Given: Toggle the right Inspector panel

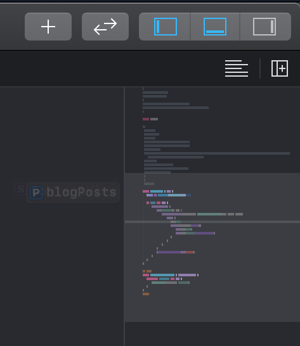Looking at the screenshot, I should click(265, 27).
